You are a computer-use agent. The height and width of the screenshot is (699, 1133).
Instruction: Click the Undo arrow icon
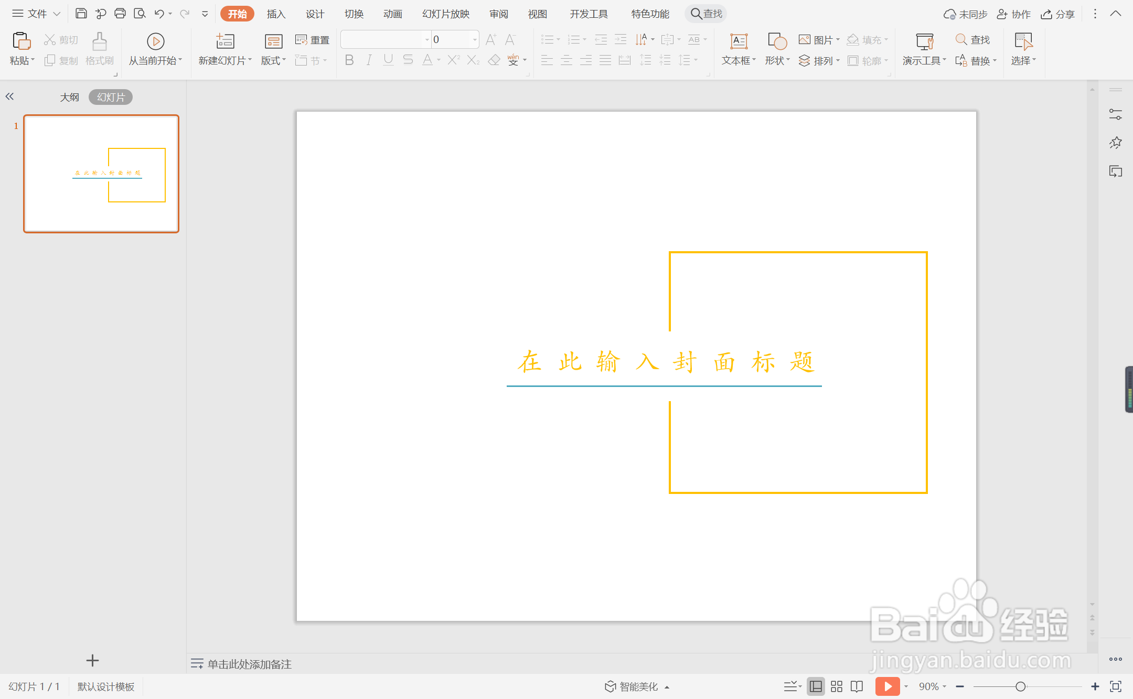coord(159,14)
